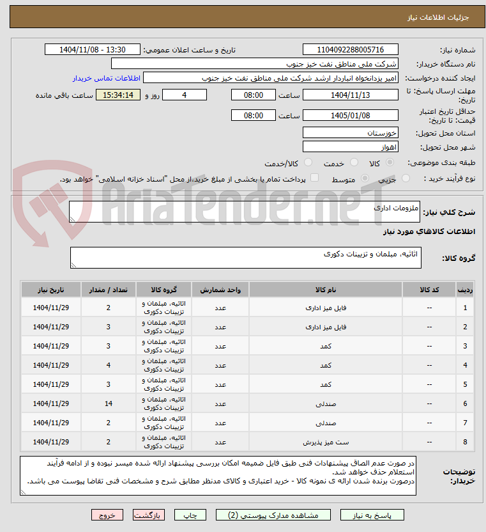
Task: Click the بازگشت back button
Action: [148, 515]
